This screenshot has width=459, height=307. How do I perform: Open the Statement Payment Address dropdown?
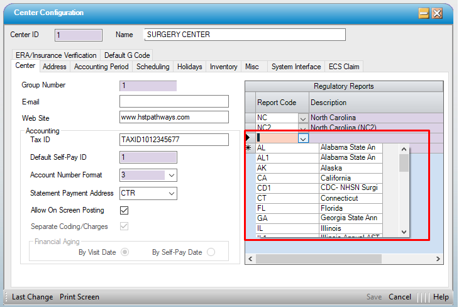pos(172,193)
